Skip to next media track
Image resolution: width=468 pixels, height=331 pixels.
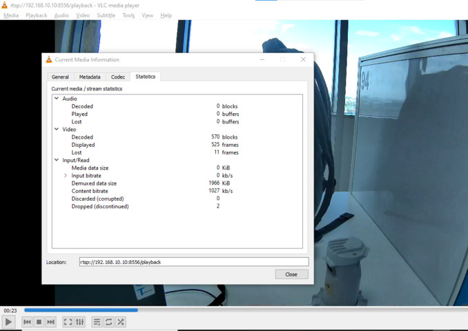(50, 322)
